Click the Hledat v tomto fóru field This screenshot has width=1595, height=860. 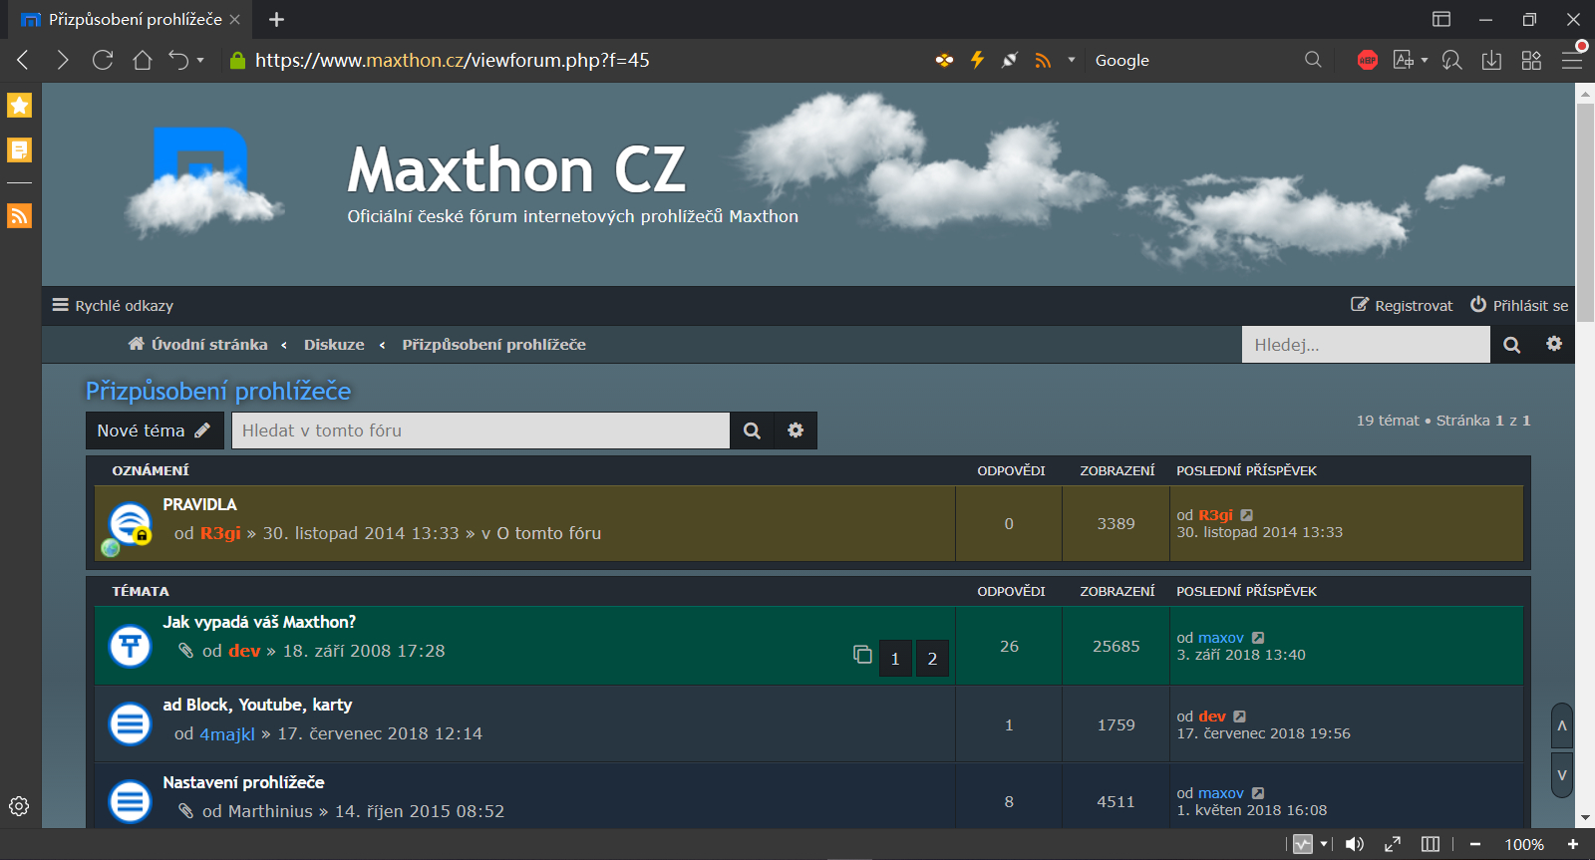(x=480, y=430)
